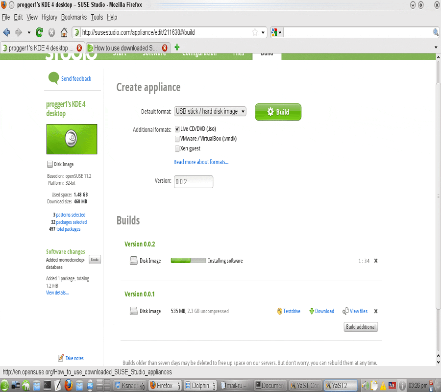Click the Build additional button
441x392 pixels.
point(361,327)
